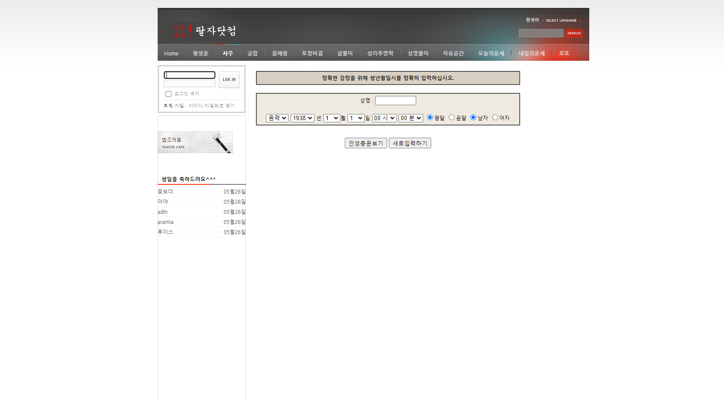Open the 로또 menu item

564,53
